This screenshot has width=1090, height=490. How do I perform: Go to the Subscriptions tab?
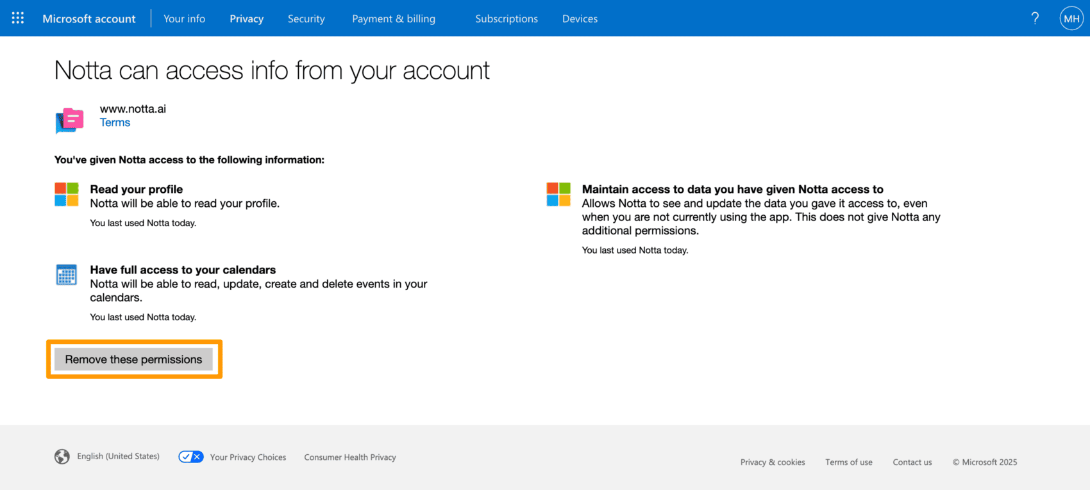coord(507,19)
